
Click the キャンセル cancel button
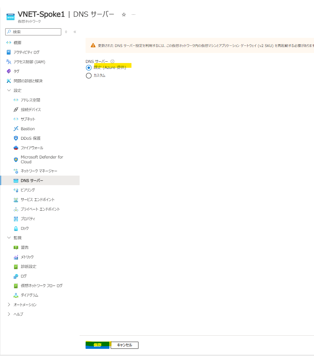coord(125,345)
